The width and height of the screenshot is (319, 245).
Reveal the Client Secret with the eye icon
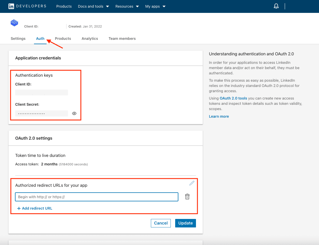click(74, 113)
